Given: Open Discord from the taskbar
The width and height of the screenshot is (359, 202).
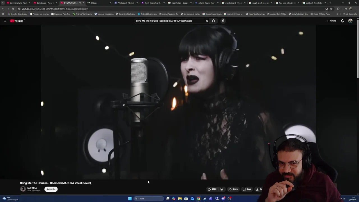Looking at the screenshot, I should (x=223, y=199).
